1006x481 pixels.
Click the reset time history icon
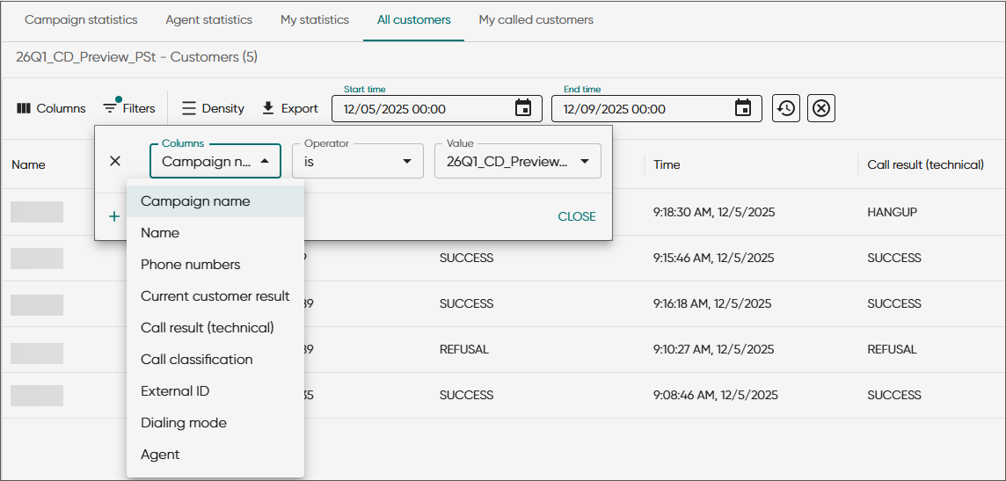(x=786, y=108)
